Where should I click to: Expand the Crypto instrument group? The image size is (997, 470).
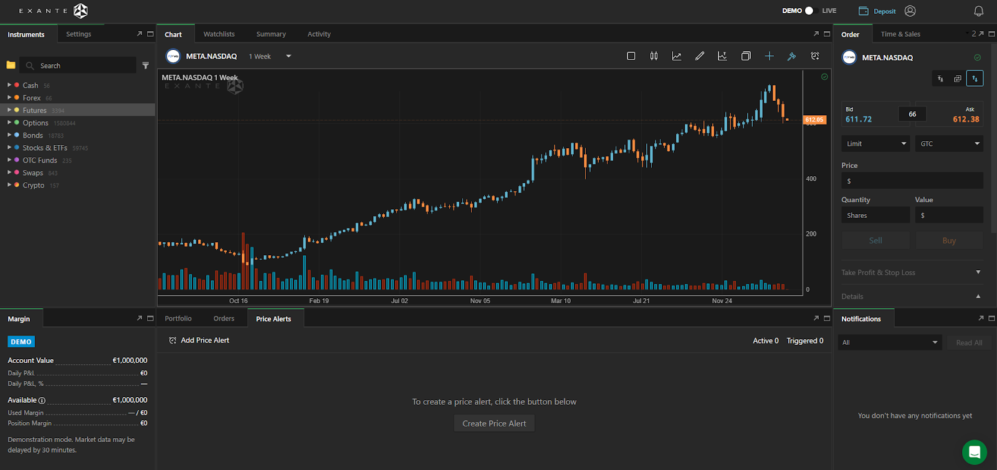click(9, 185)
